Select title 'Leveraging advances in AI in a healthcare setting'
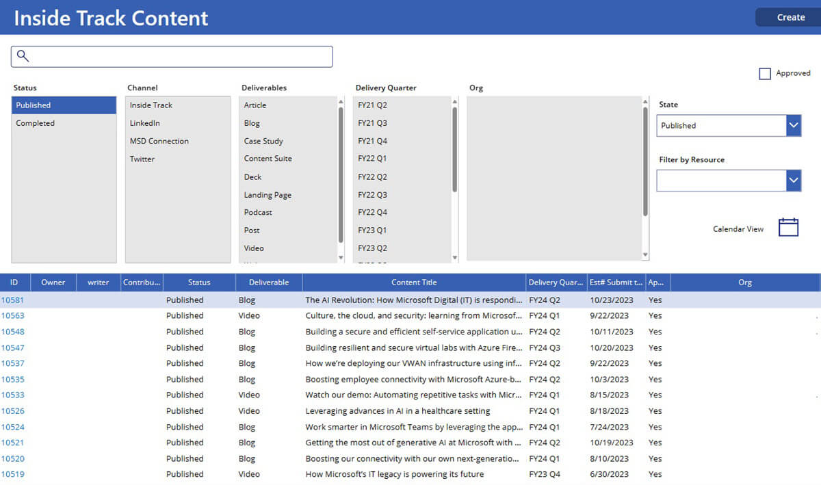The height and width of the screenshot is (485, 821). (398, 411)
